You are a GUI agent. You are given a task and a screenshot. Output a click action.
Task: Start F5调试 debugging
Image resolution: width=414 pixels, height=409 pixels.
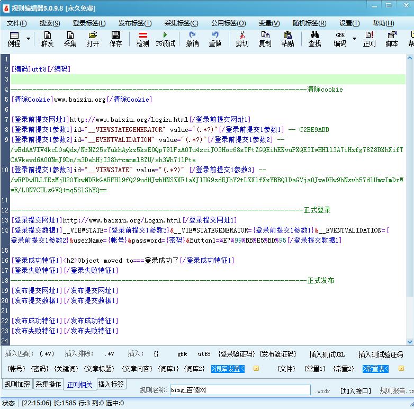click(165, 39)
